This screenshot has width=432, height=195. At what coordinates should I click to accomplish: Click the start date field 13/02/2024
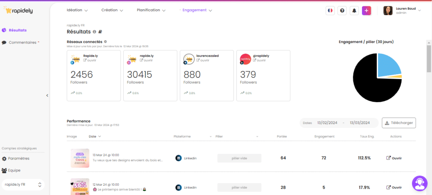point(328,123)
